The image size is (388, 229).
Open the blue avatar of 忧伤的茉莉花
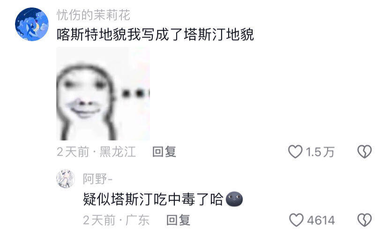tap(32, 24)
